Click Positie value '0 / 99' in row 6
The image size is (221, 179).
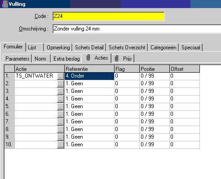(155, 114)
